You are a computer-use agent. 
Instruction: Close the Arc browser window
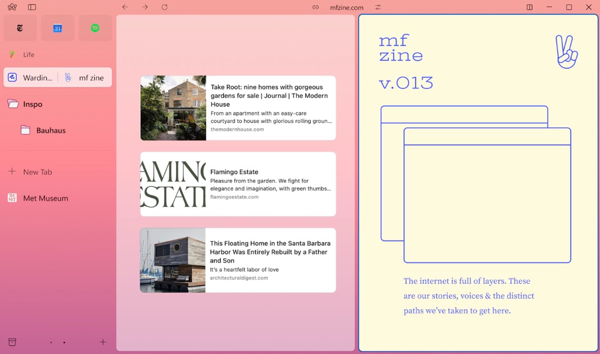589,7
